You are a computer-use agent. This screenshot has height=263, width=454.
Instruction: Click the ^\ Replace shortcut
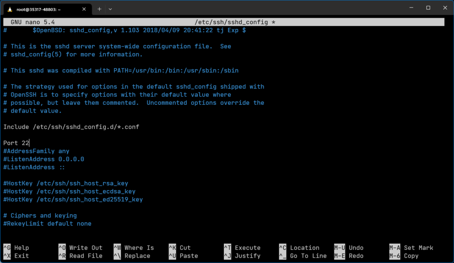pos(132,256)
